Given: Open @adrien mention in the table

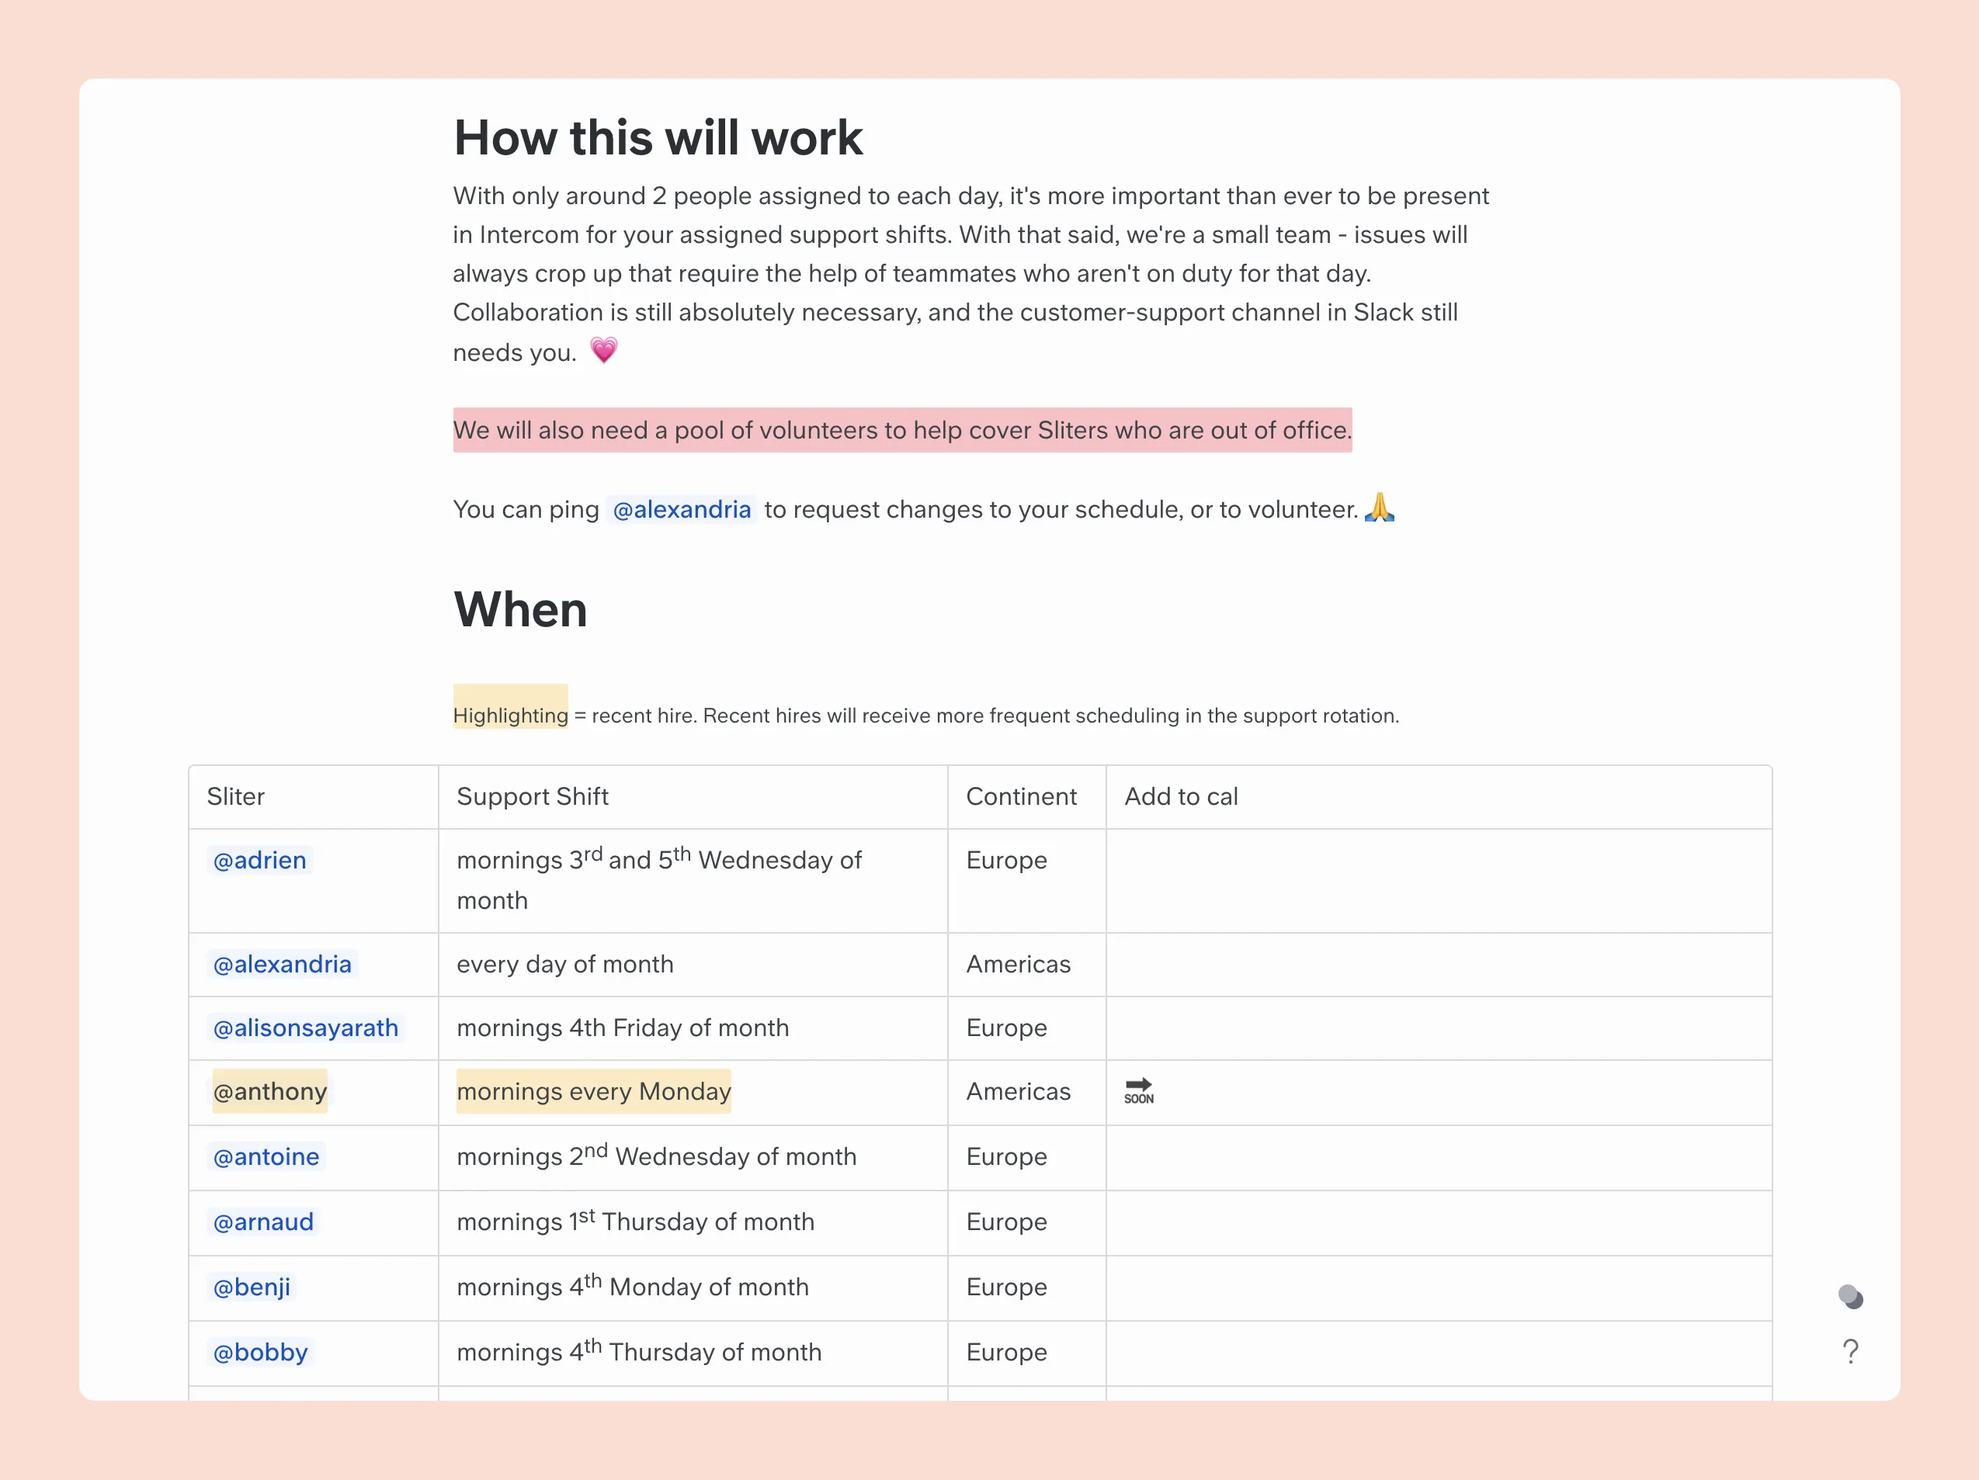Looking at the screenshot, I should click(259, 860).
